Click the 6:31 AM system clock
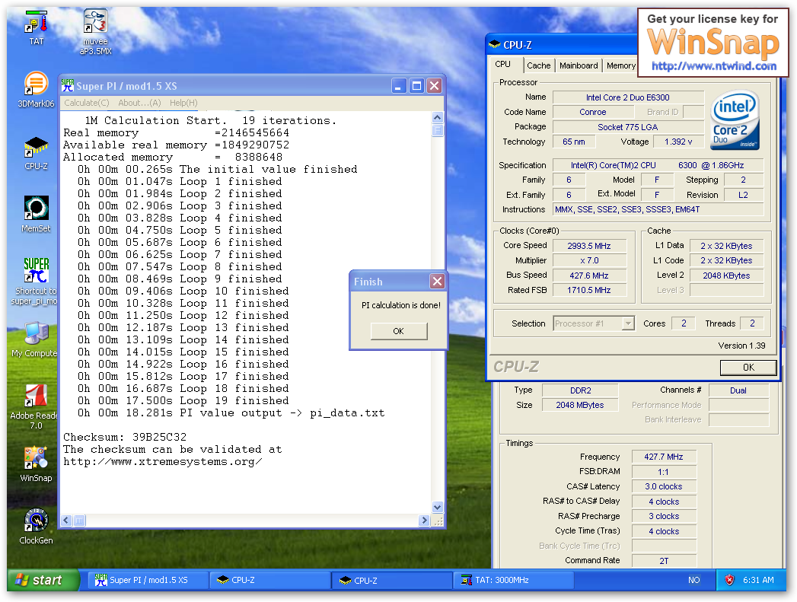The image size is (797, 602). 758,580
